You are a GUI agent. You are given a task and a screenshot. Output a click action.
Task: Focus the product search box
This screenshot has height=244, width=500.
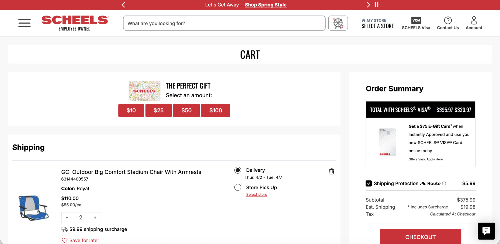(224, 23)
